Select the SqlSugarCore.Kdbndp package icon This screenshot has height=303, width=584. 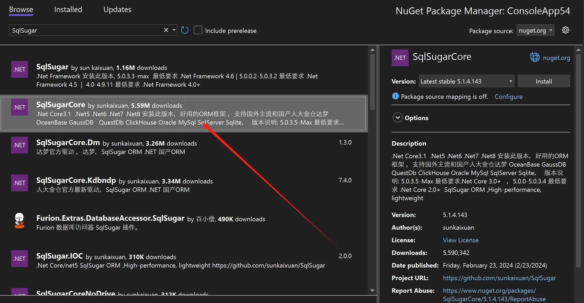(x=19, y=183)
